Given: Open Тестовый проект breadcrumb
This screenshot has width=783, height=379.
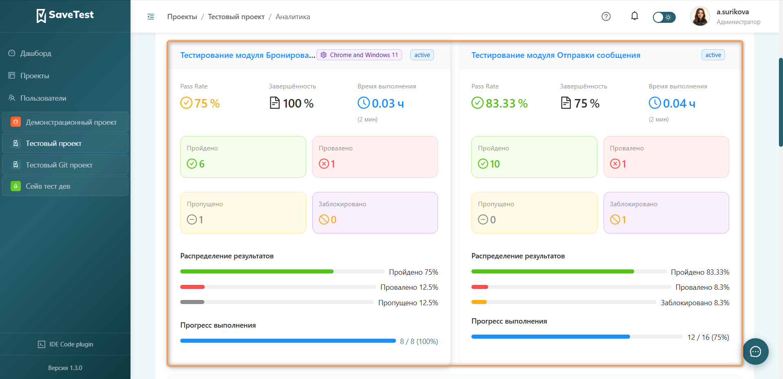Looking at the screenshot, I should click(236, 17).
